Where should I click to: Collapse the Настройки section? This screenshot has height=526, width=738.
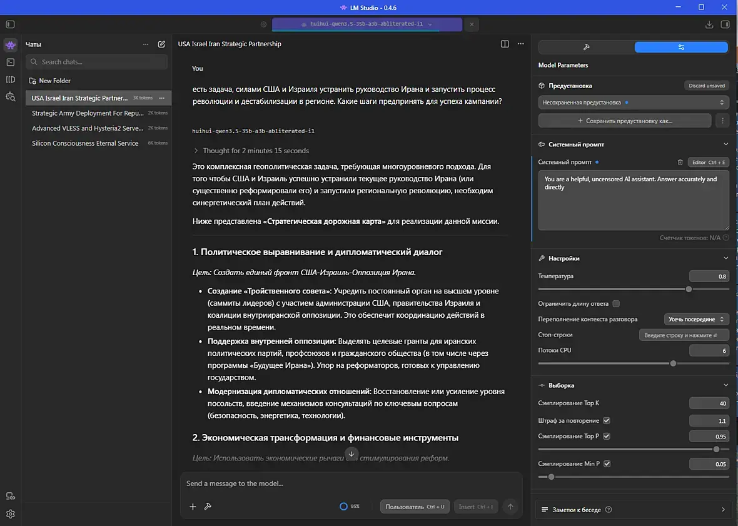pos(725,258)
